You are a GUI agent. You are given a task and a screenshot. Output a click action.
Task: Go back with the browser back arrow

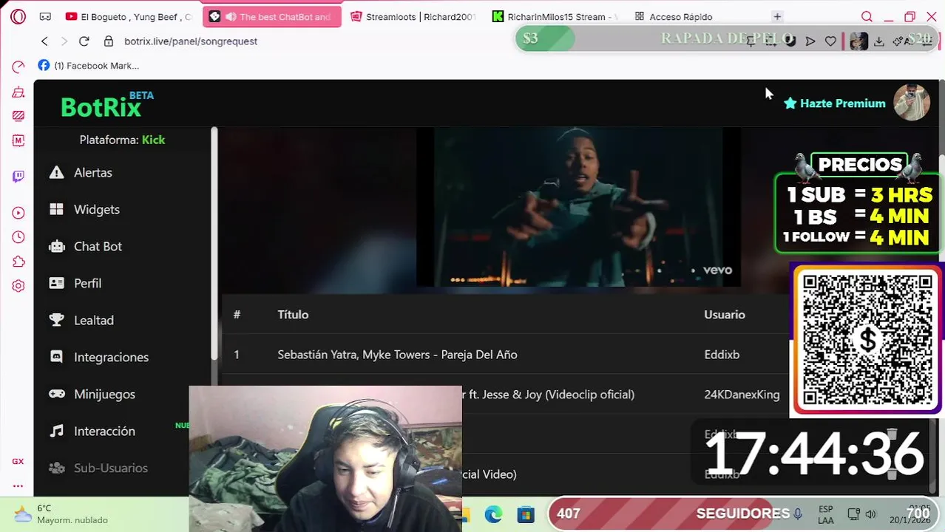(x=44, y=41)
